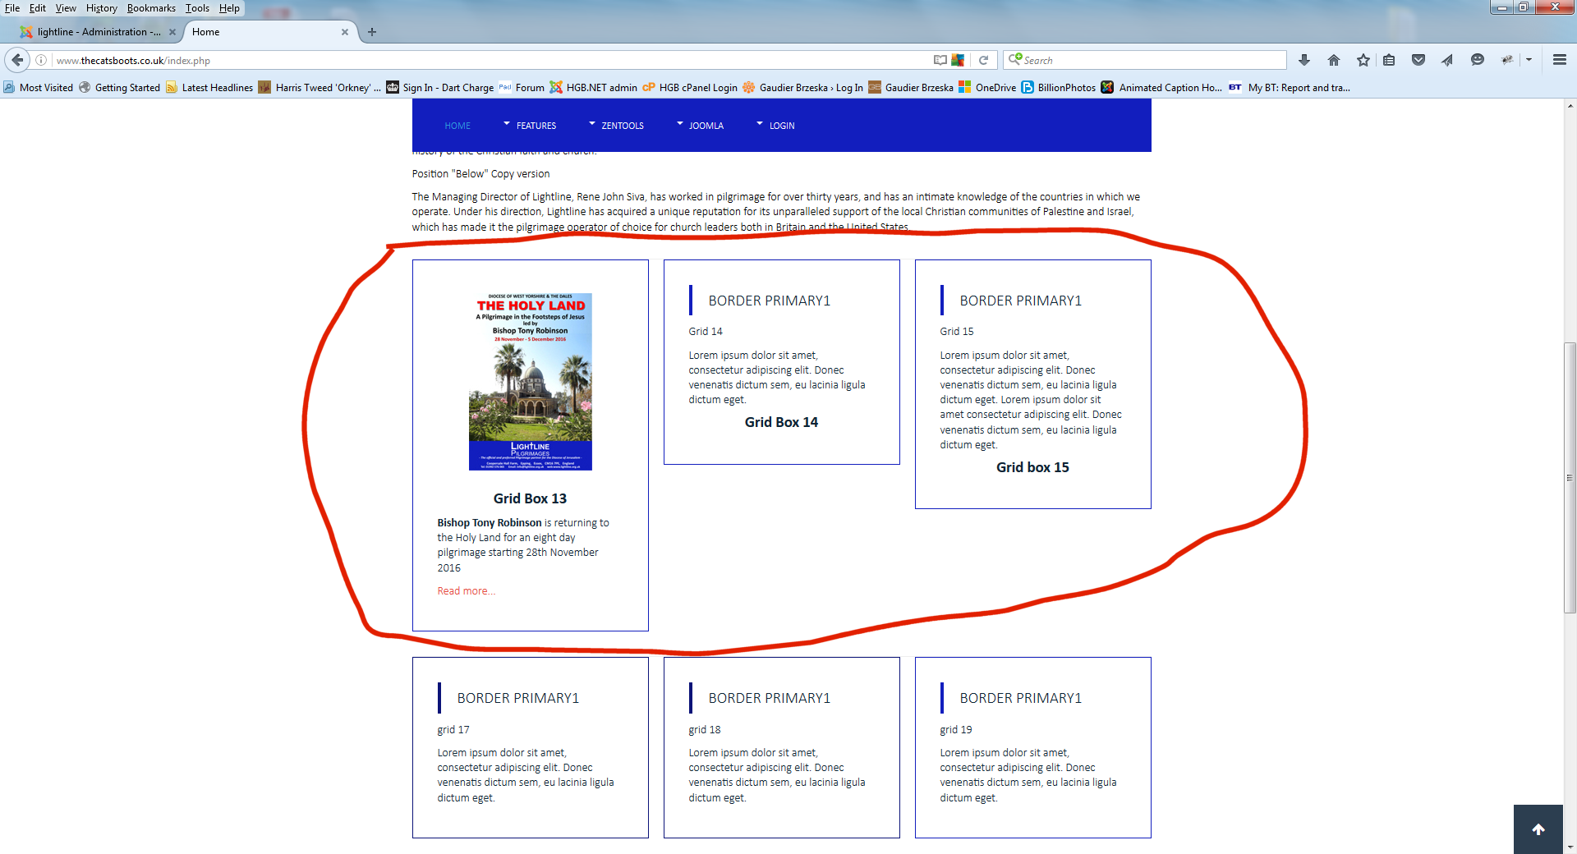
Task: Open Getting Started bookmark
Action: tap(120, 88)
